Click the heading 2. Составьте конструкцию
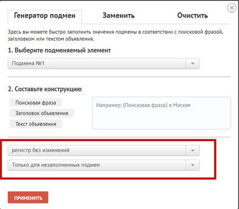This screenshot has height=209, width=239. coord(45,89)
